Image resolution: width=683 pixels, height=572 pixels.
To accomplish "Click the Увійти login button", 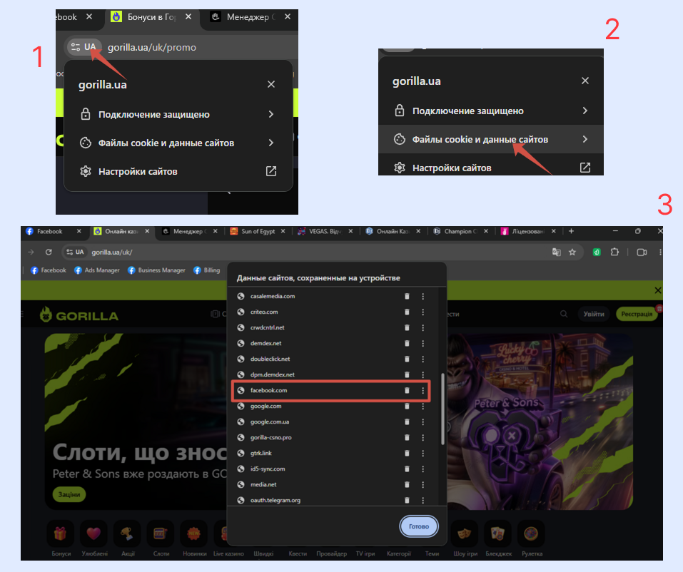I will tap(594, 314).
